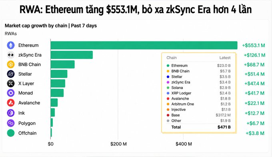Image resolution: width=272 pixels, height=157 pixels.
Task: Click the 'Arbitrum One' legend entry name
Action: (183, 104)
